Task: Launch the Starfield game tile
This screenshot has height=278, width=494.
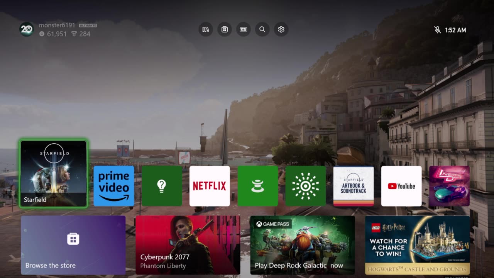Action: pyautogui.click(x=54, y=174)
